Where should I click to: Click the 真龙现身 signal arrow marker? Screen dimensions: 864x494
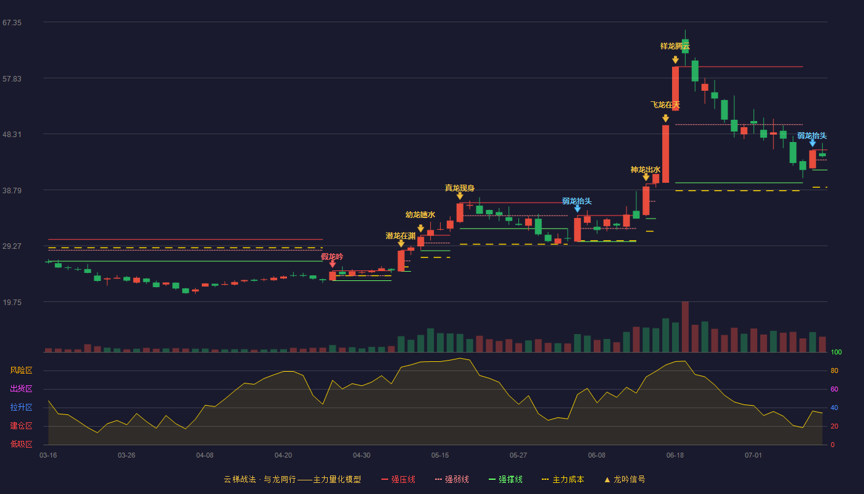pyautogui.click(x=460, y=196)
